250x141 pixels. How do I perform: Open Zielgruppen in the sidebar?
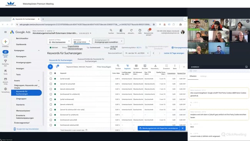pos(21,99)
